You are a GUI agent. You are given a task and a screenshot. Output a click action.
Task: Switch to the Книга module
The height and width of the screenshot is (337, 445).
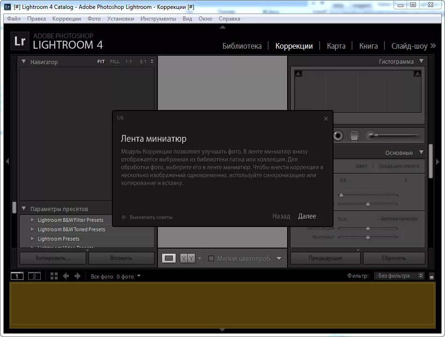pyautogui.click(x=368, y=46)
